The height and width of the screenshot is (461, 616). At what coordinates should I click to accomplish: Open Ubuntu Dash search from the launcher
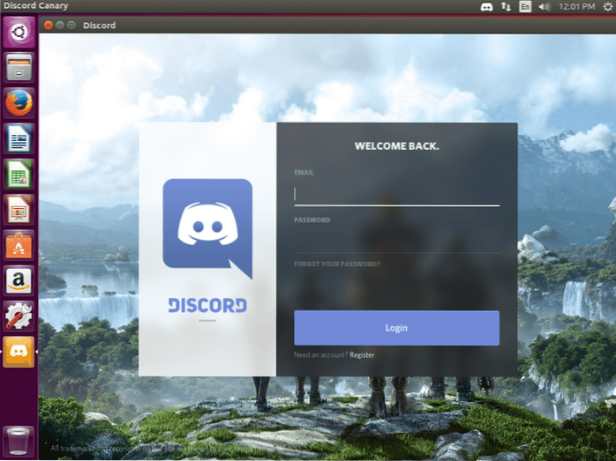[x=19, y=33]
